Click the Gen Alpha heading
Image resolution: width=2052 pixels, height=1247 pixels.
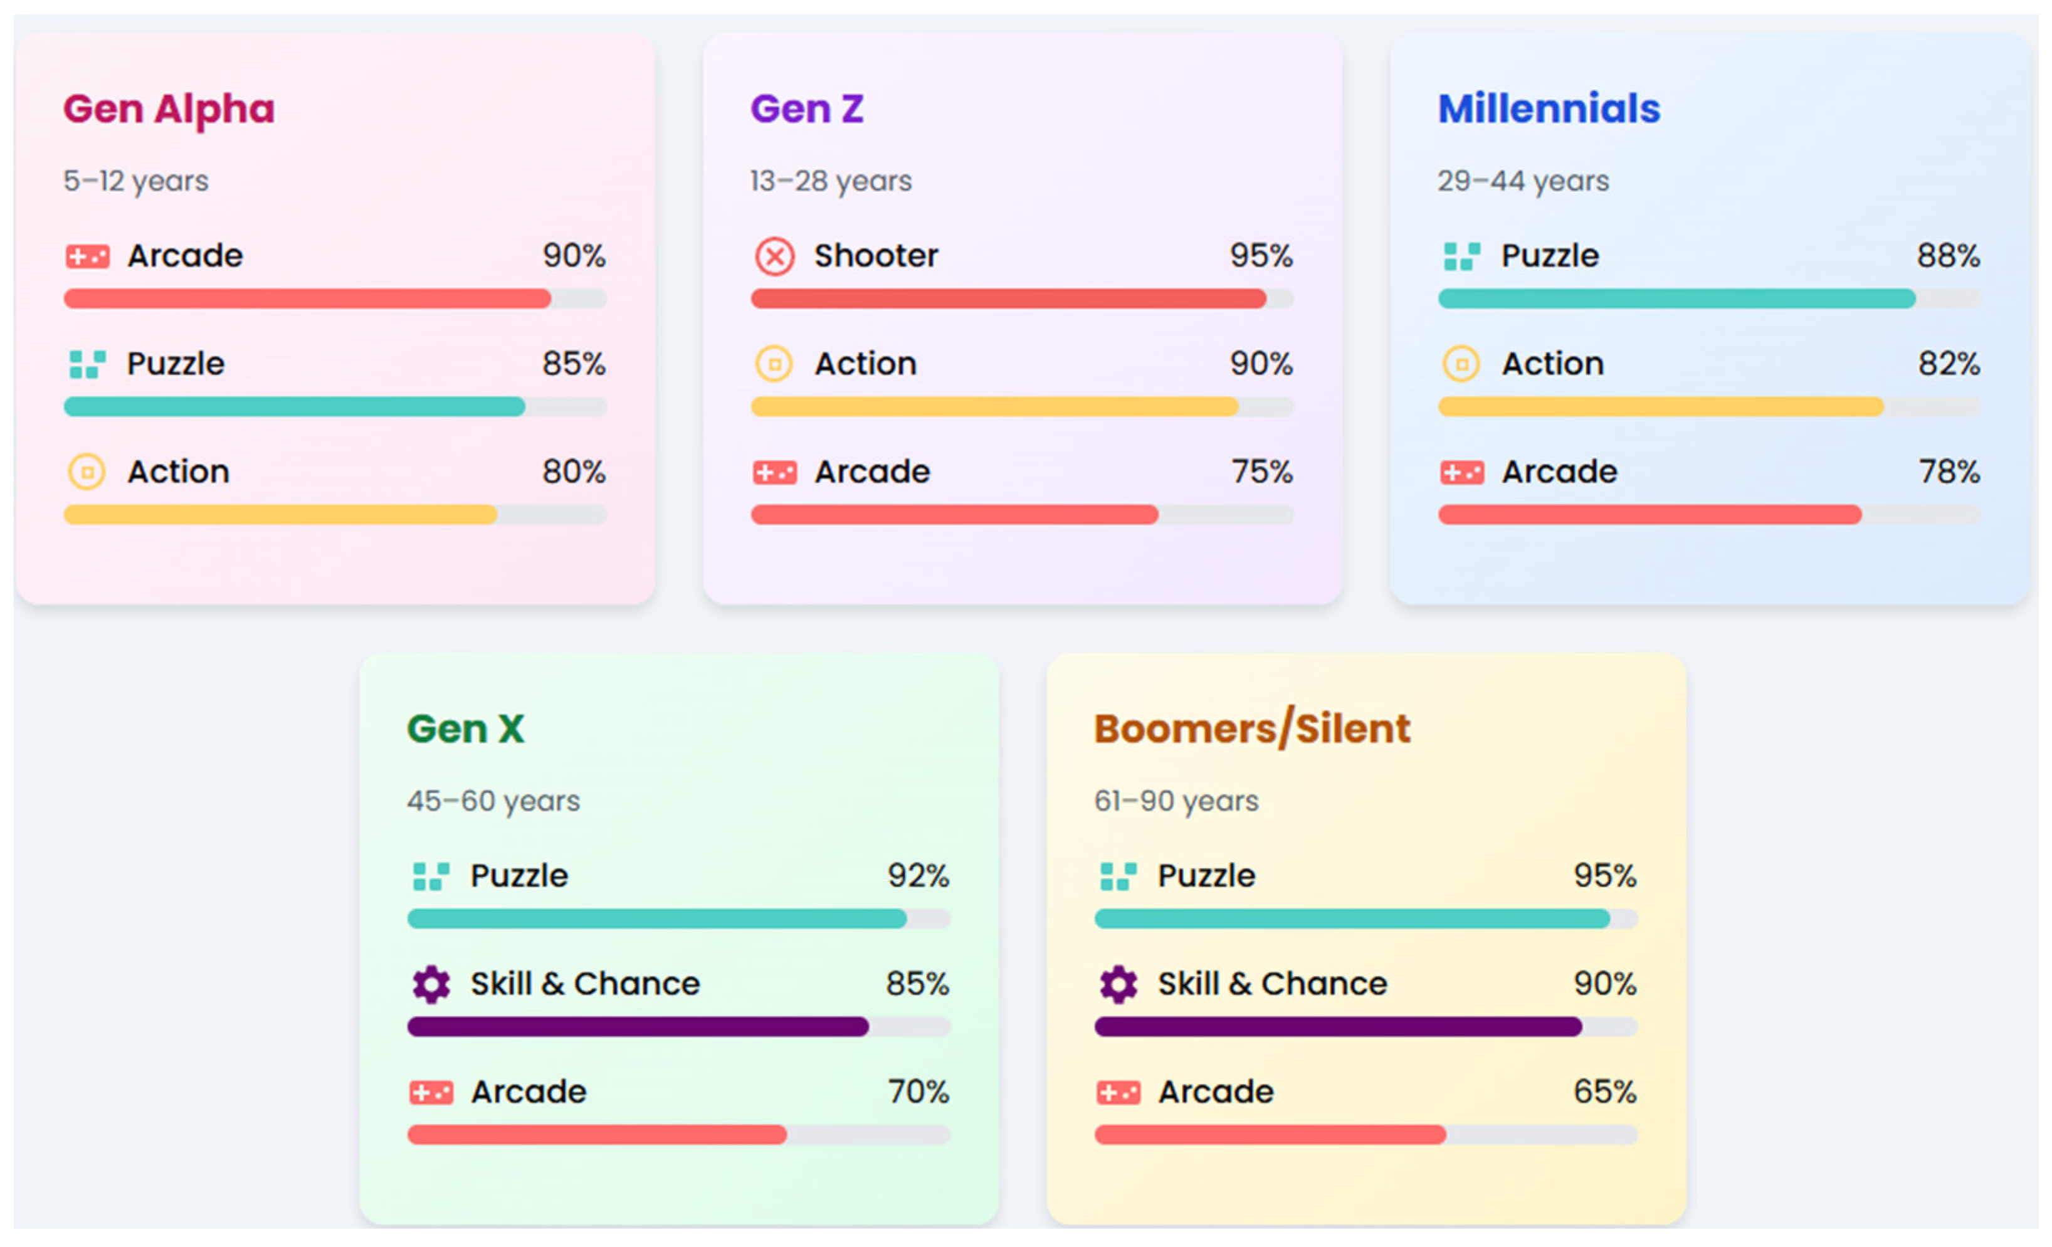tap(169, 109)
